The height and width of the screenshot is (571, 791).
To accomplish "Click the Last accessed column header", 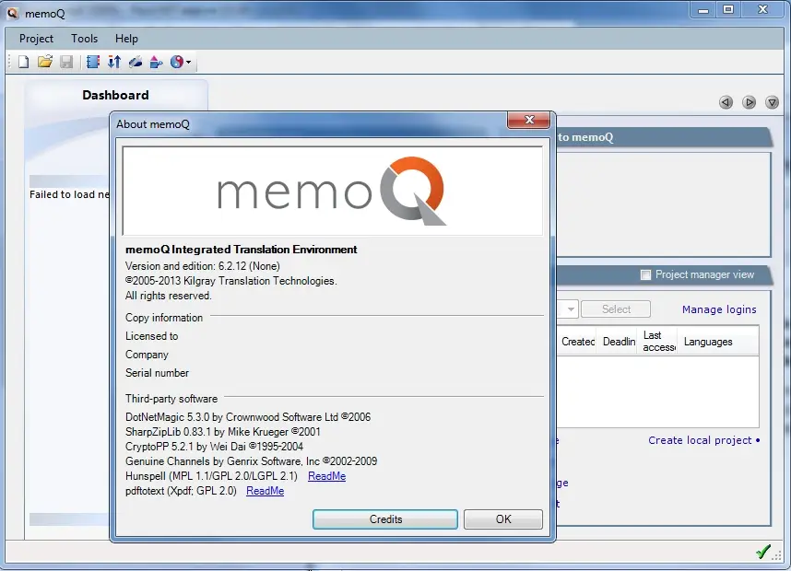I will click(658, 342).
